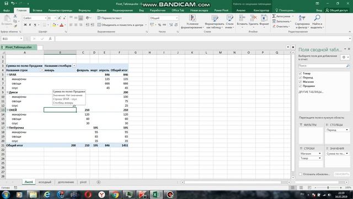Click the Заполнить fill button
Viewport: 353px width, 199px height.
[x=282, y=22]
